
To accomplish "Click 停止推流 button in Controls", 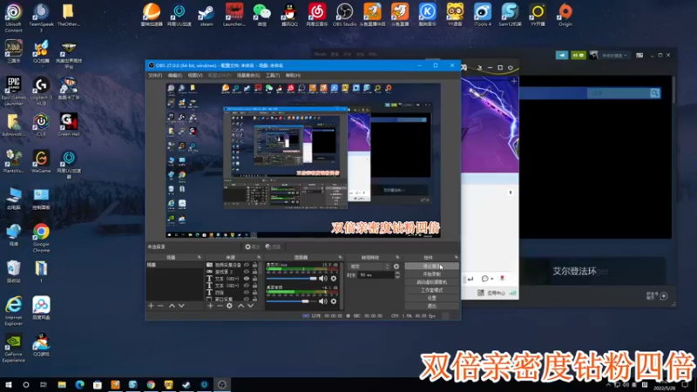I will pyautogui.click(x=431, y=267).
